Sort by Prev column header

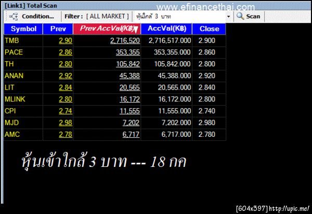(x=58, y=29)
